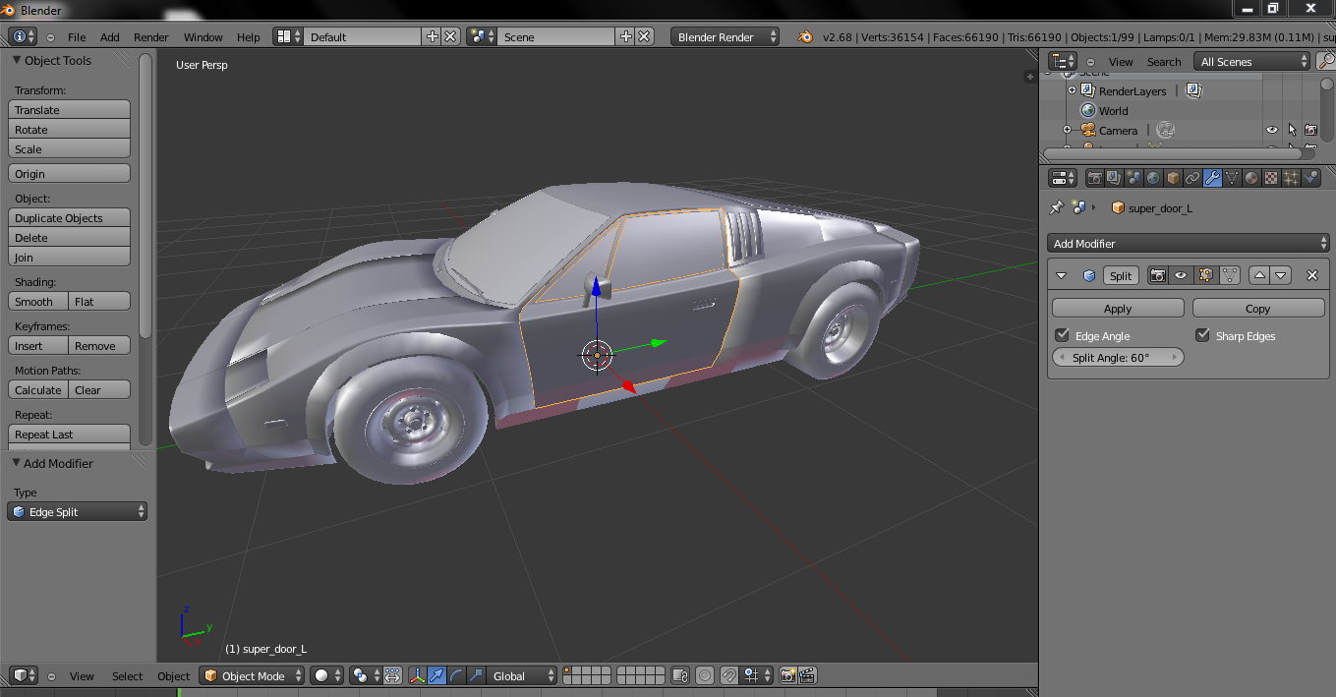Open the Material properties tab
This screenshot has height=697, width=1336.
coord(1251,178)
